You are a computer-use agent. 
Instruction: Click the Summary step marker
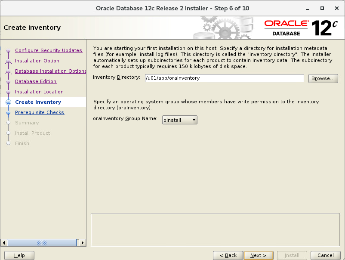point(8,123)
